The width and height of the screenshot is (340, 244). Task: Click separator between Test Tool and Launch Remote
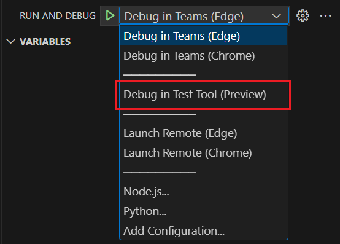point(160,114)
